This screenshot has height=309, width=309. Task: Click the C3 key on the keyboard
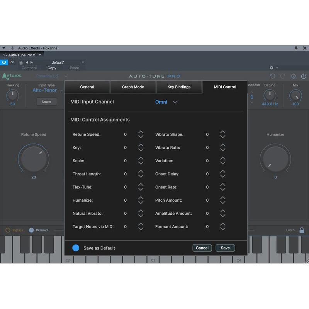(x=153, y=260)
